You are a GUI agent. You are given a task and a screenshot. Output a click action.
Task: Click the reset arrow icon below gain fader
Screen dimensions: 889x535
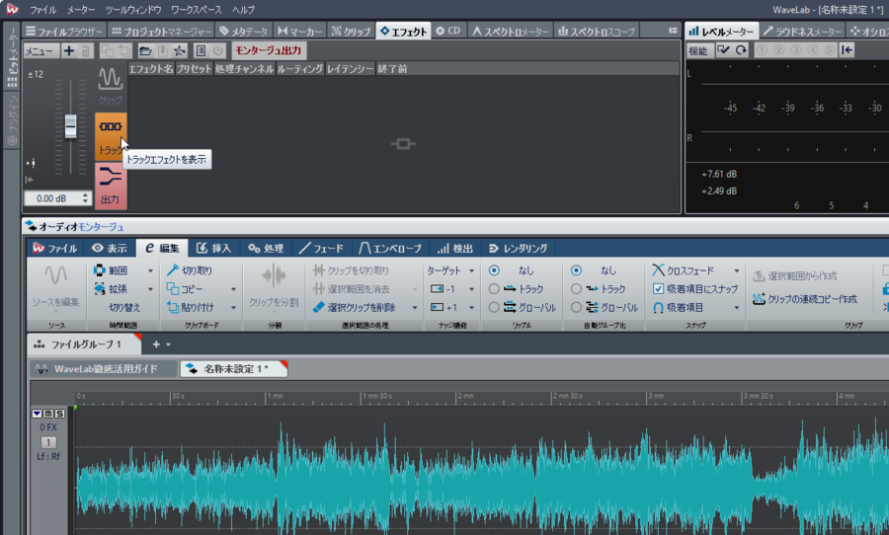tap(29, 180)
